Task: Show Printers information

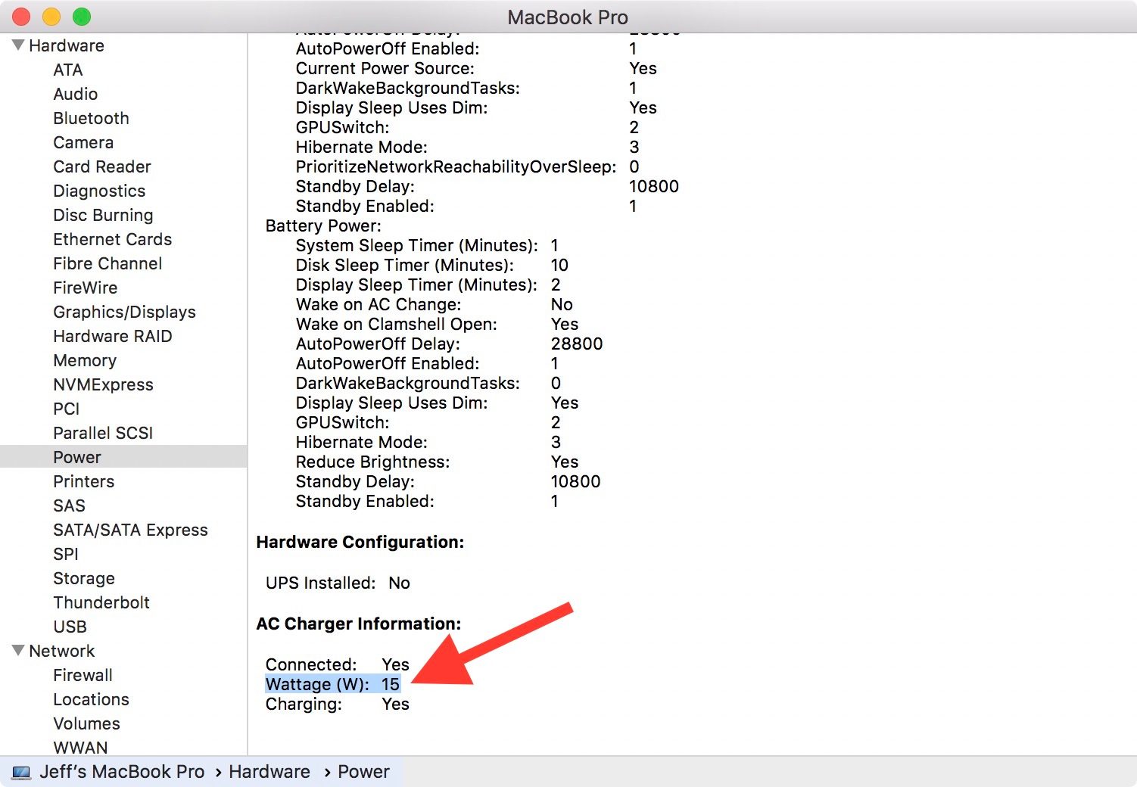Action: coord(83,481)
